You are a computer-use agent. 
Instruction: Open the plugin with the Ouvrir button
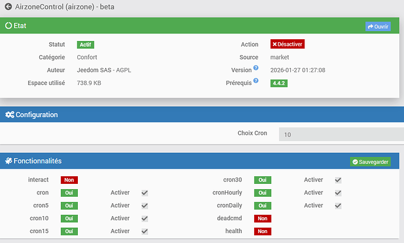click(378, 26)
